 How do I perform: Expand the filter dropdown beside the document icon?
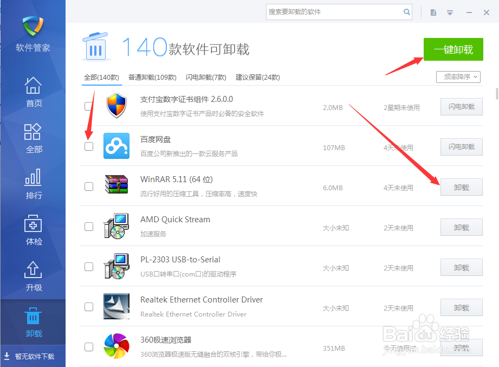click(450, 11)
